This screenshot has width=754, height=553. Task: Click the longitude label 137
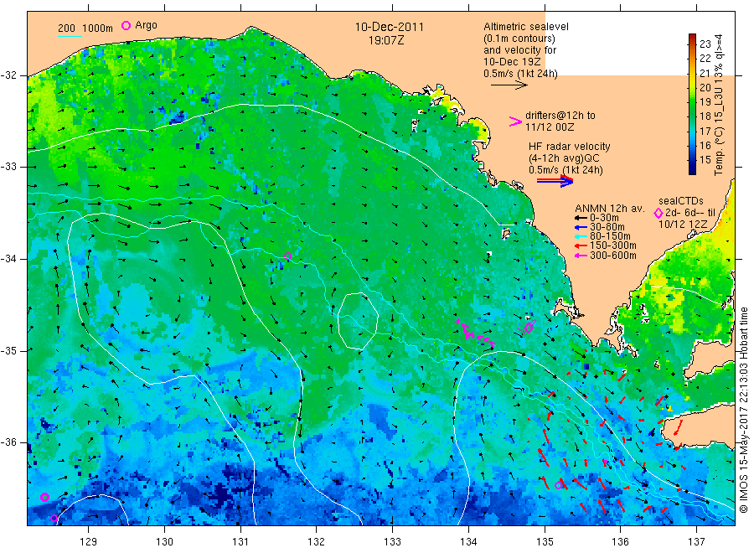pyautogui.click(x=696, y=541)
